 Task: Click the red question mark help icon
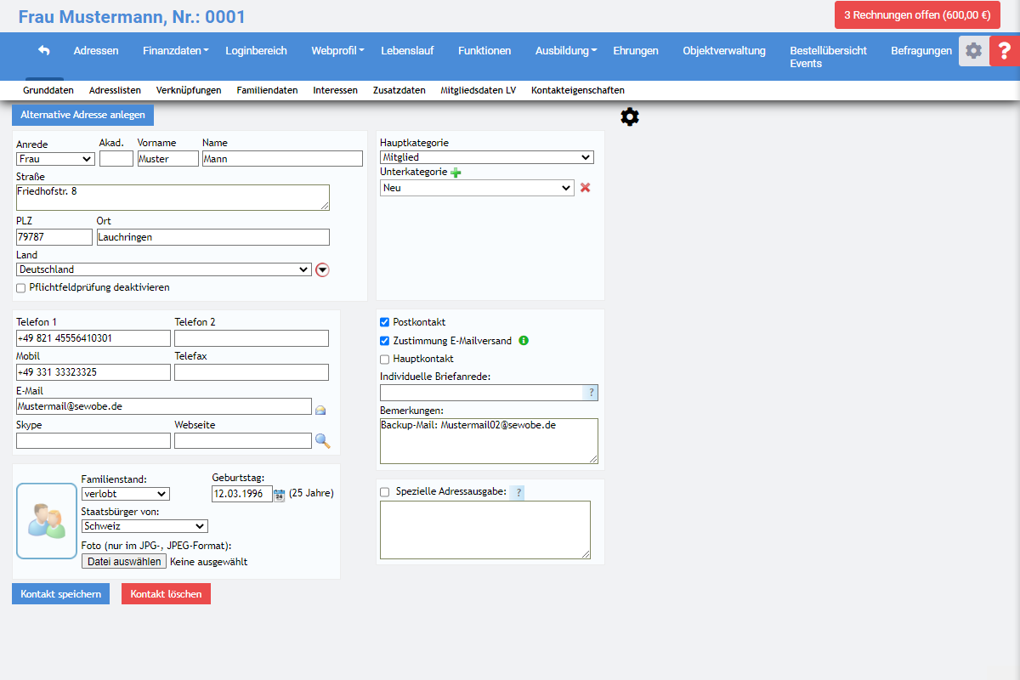[x=1005, y=51]
